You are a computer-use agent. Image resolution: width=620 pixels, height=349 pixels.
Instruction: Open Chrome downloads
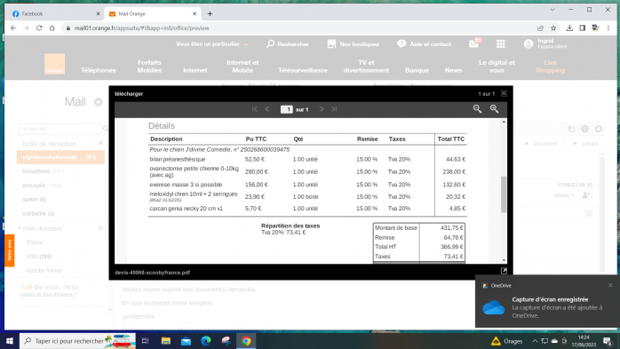(x=569, y=28)
